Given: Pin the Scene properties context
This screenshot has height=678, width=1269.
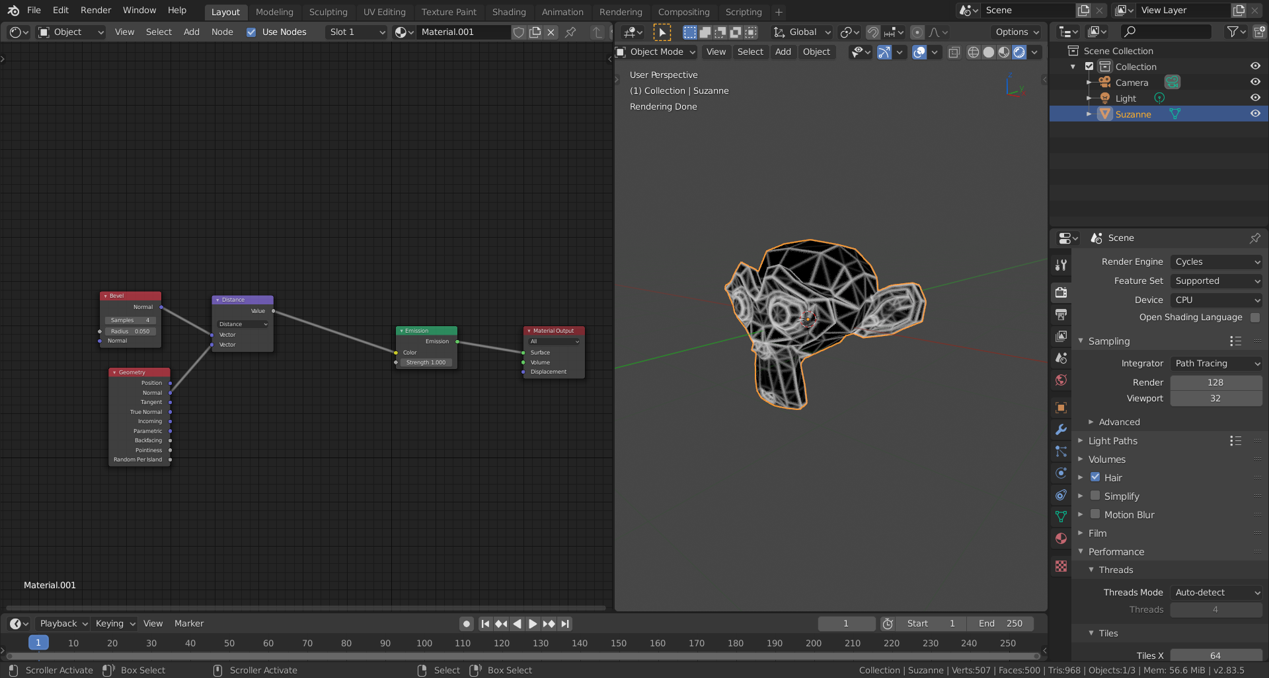Looking at the screenshot, I should point(1254,238).
